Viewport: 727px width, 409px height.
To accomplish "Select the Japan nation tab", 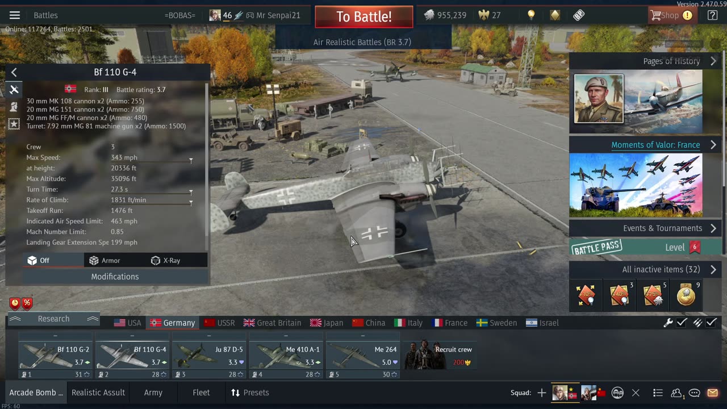I will click(x=327, y=323).
